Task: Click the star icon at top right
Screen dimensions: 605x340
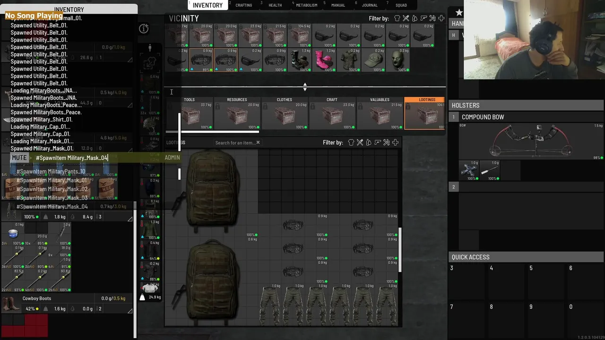Action: pyautogui.click(x=459, y=12)
